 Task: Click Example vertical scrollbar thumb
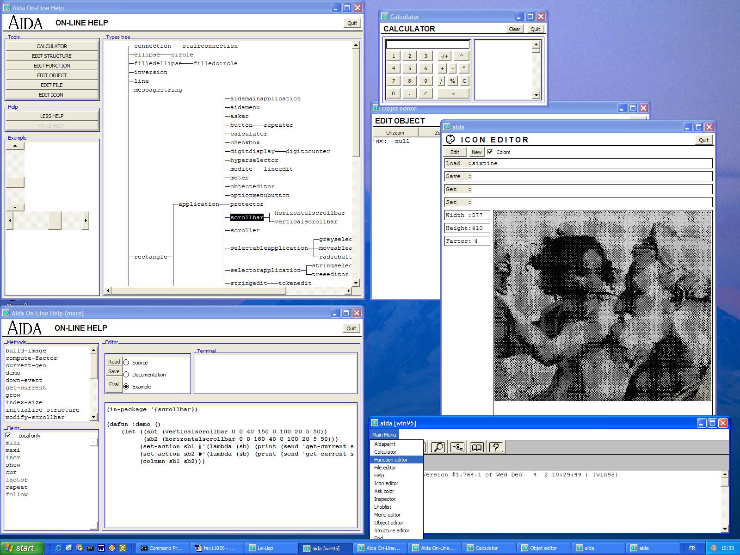click(15, 182)
